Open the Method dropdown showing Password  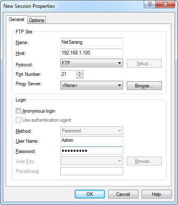point(92,131)
